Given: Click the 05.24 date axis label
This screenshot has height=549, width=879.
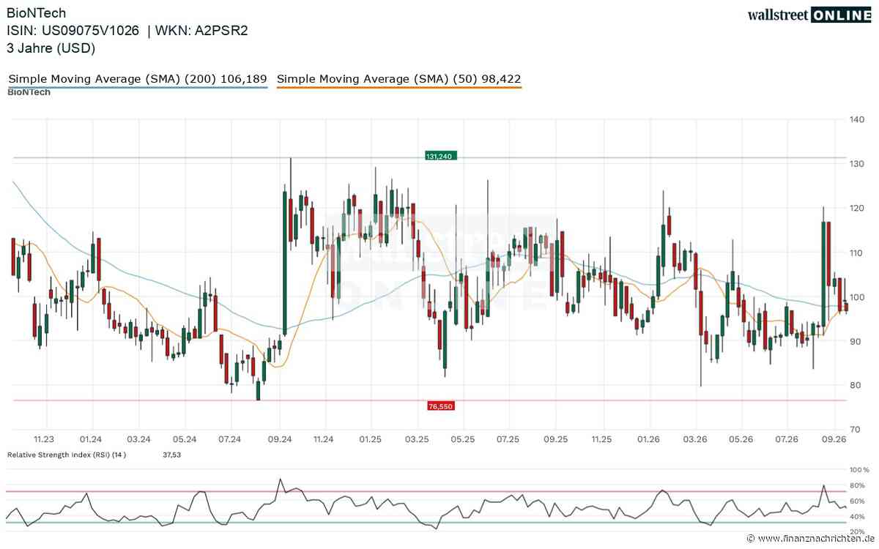Looking at the screenshot, I should click(185, 439).
